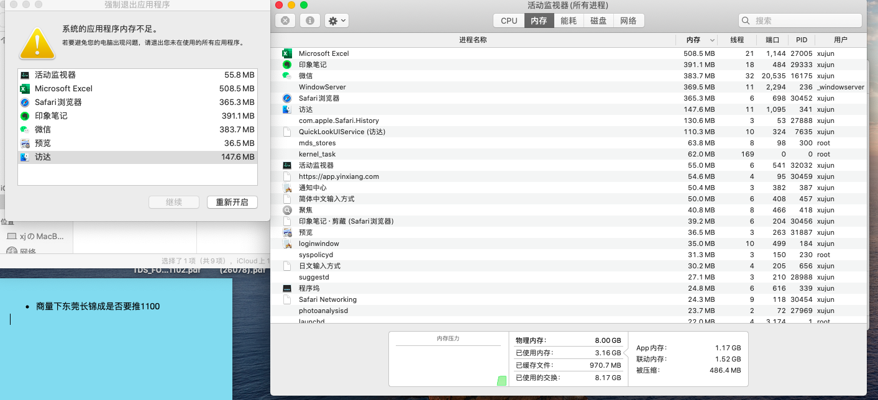Viewport: 878px width, 400px height.
Task: Switch to the CPU tab
Action: 508,20
